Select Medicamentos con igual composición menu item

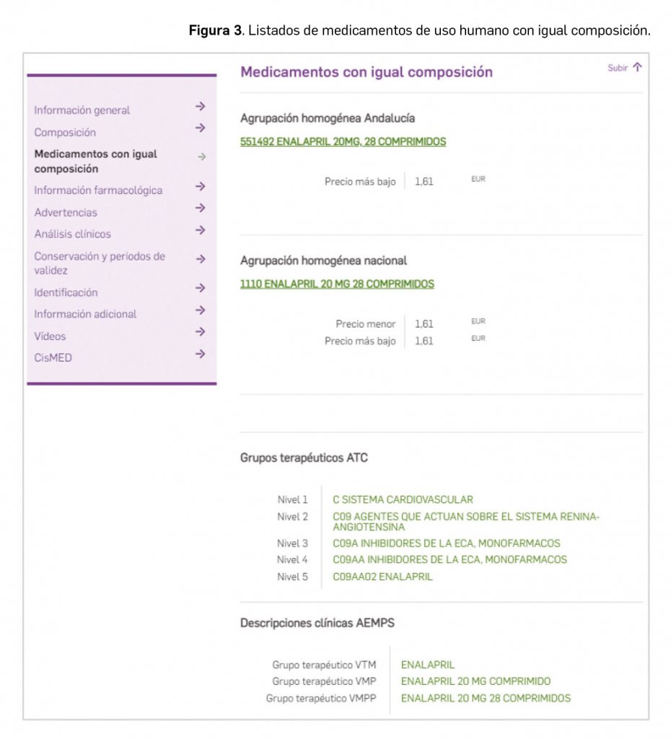pyautogui.click(x=95, y=161)
